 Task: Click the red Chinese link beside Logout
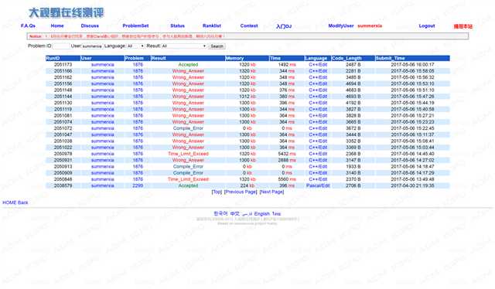463,26
